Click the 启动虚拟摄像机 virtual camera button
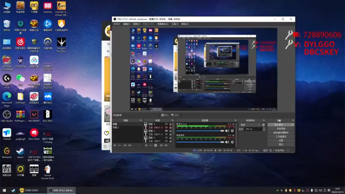The image size is (345, 194). click(281, 133)
